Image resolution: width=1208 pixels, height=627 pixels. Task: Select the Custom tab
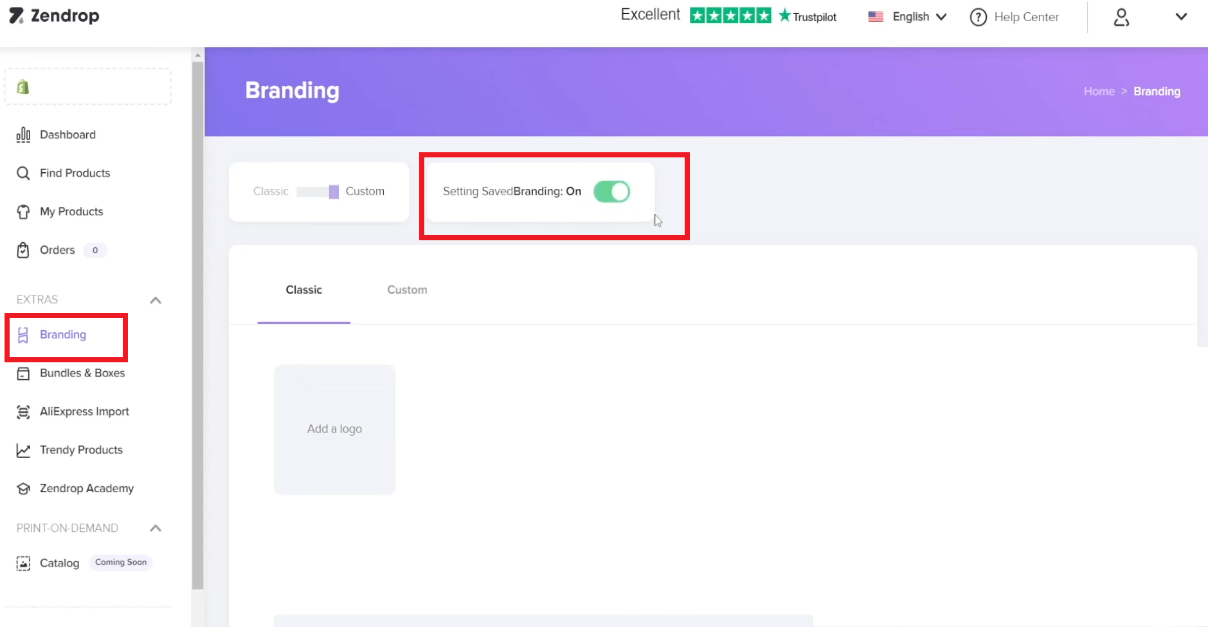(407, 290)
